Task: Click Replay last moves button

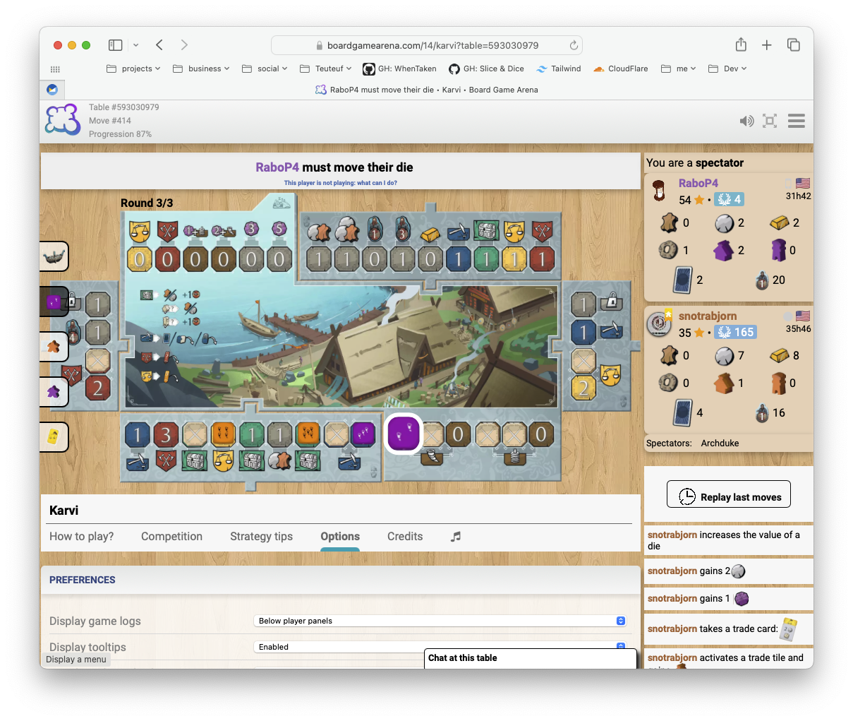Action: (x=729, y=497)
